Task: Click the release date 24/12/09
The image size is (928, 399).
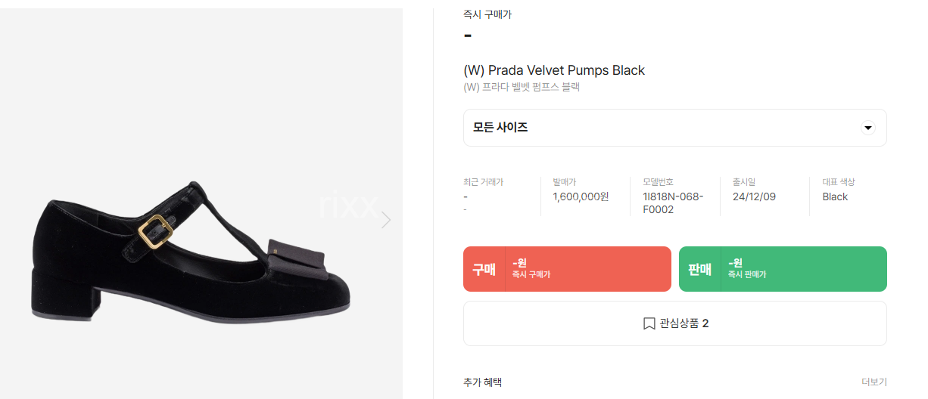Action: click(x=754, y=196)
